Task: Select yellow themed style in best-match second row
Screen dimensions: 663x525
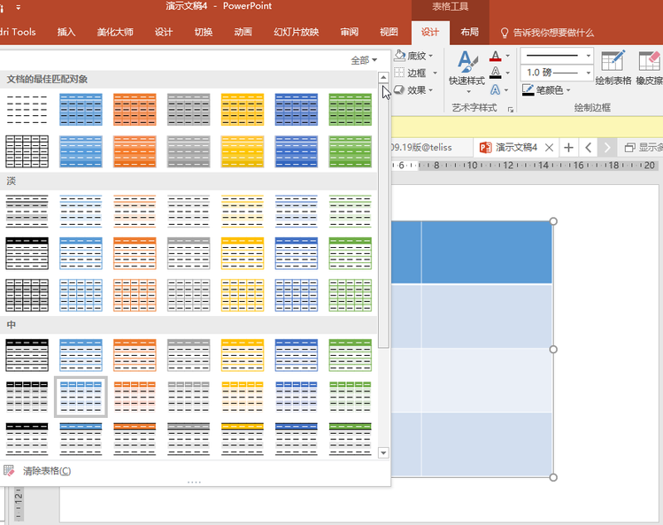Action: 243,151
